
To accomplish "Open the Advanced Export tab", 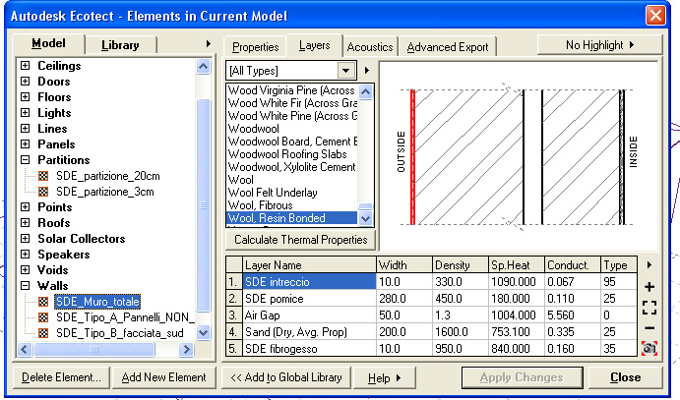I will pyautogui.click(x=448, y=47).
